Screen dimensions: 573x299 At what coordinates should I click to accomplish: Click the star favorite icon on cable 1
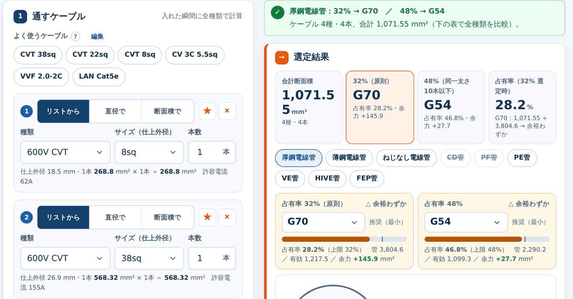pyautogui.click(x=207, y=111)
